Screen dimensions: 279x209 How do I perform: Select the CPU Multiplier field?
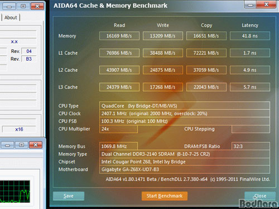pyautogui.click(x=118, y=129)
